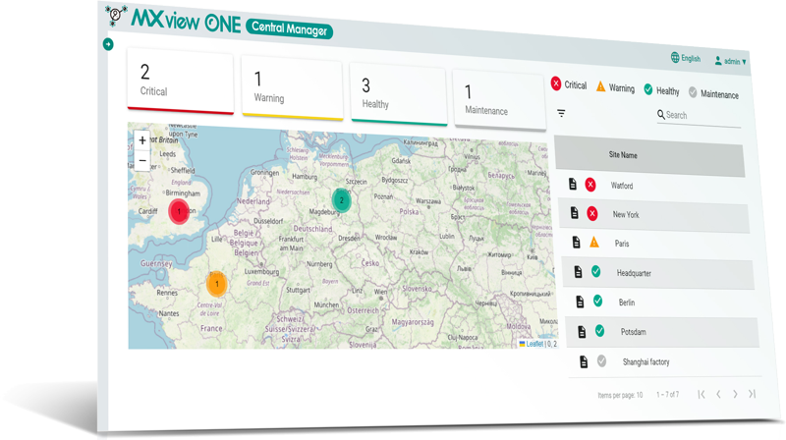Toggle the Critical legend filter
This screenshot has height=440, width=786.
569,84
